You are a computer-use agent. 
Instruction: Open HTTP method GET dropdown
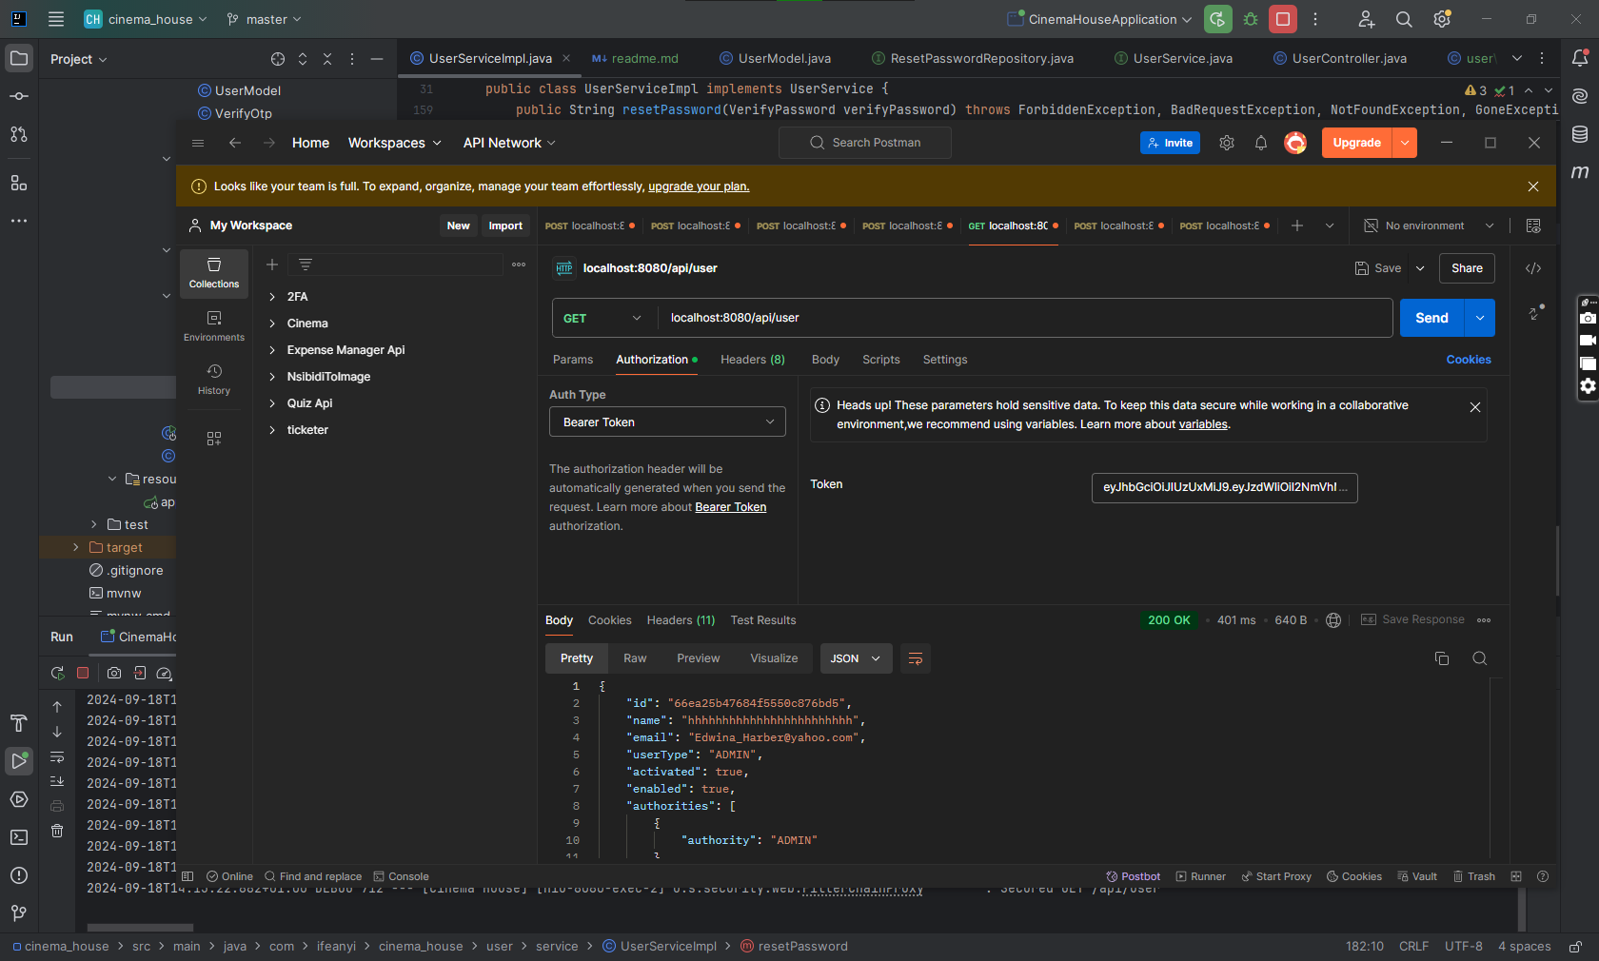click(x=603, y=318)
